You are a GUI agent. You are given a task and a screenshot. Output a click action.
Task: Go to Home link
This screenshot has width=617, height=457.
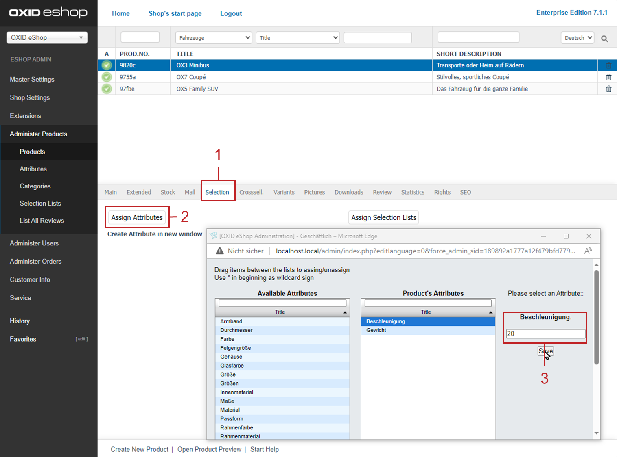tap(121, 13)
